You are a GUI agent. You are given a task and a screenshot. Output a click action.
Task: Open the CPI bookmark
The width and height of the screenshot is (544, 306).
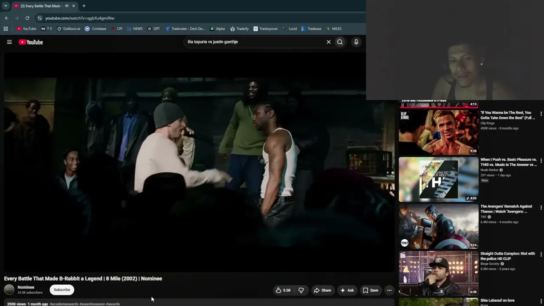point(117,29)
